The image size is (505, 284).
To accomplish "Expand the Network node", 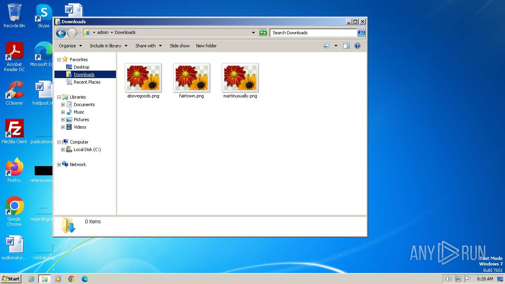I will pyautogui.click(x=59, y=164).
